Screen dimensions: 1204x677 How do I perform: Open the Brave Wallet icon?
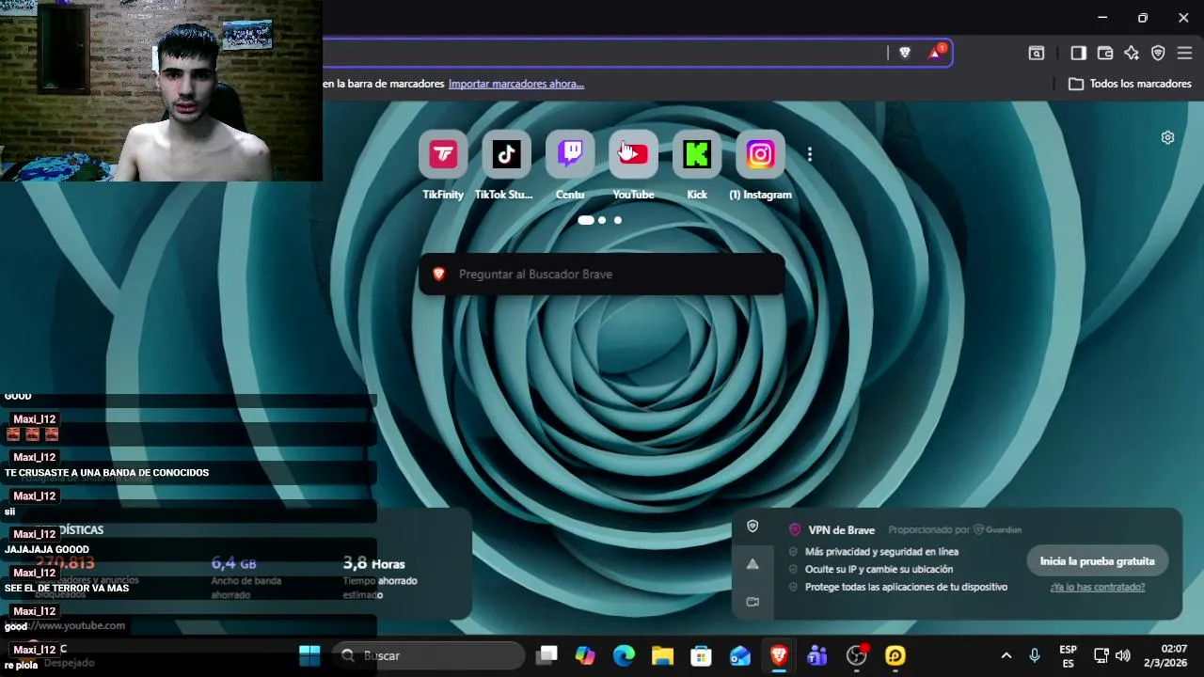(x=1105, y=54)
